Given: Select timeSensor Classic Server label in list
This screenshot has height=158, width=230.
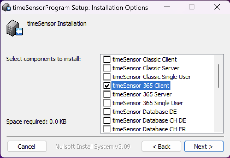Looking at the screenshot, I should pyautogui.click(x=146, y=68).
